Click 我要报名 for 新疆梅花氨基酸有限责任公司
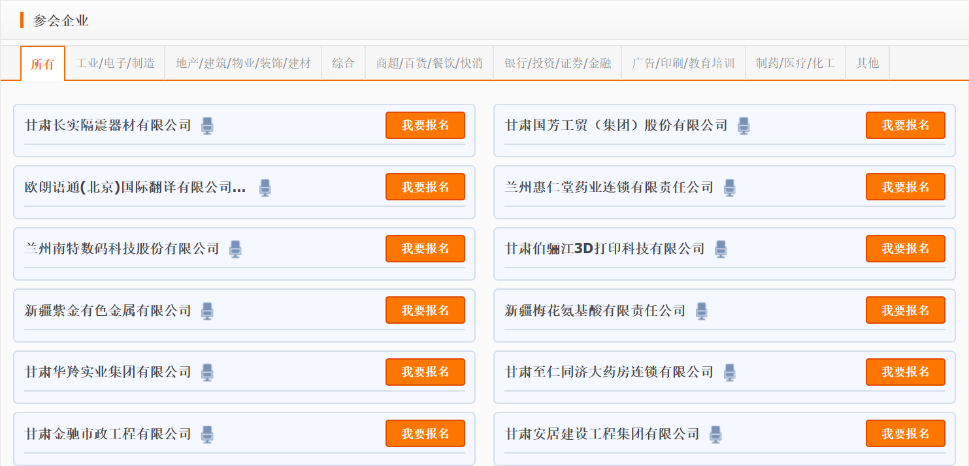The width and height of the screenshot is (969, 466). coord(906,310)
